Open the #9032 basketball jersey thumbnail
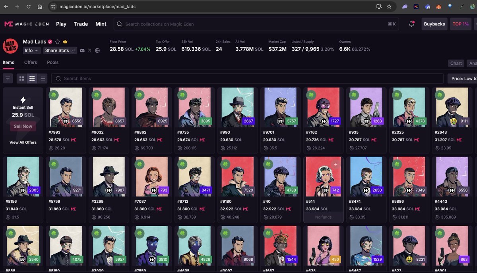The height and width of the screenshot is (273, 477). pos(109,107)
